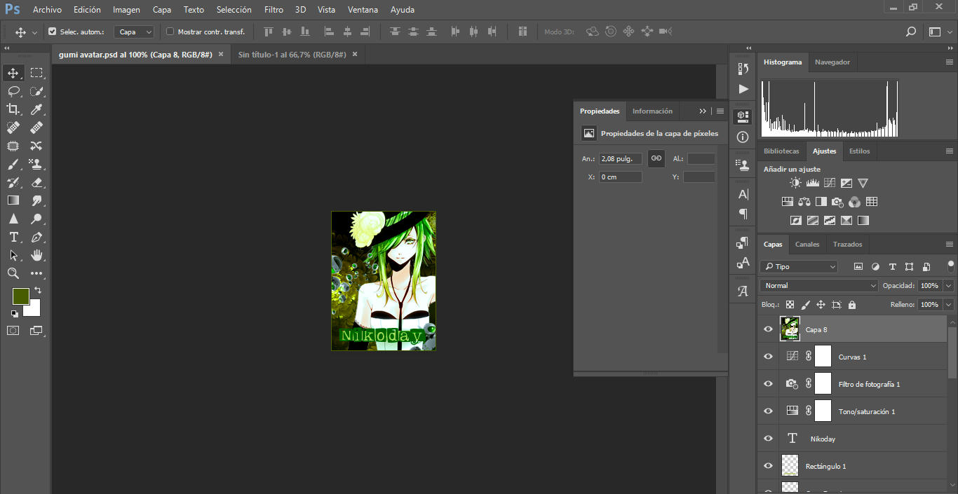Select the Pen tool

click(36, 237)
